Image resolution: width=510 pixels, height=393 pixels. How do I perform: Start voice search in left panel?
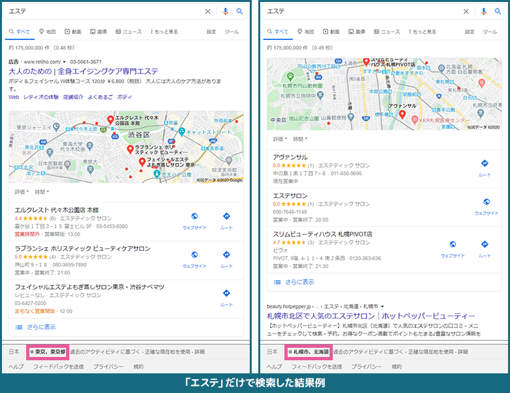(x=225, y=11)
